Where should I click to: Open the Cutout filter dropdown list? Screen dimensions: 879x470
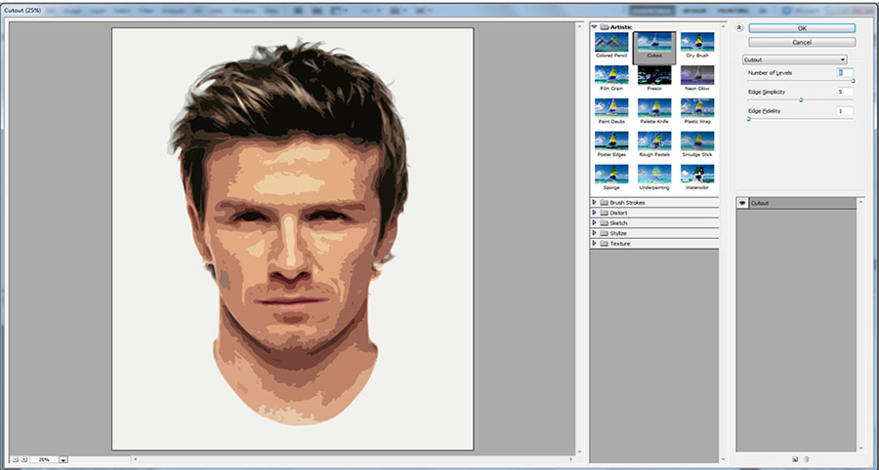(x=842, y=59)
